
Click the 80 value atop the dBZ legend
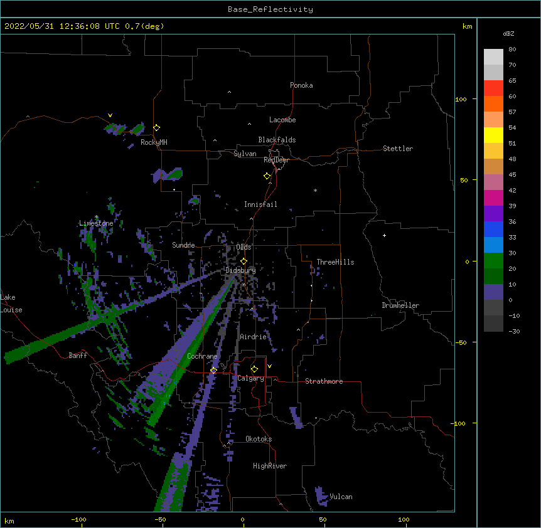point(512,50)
